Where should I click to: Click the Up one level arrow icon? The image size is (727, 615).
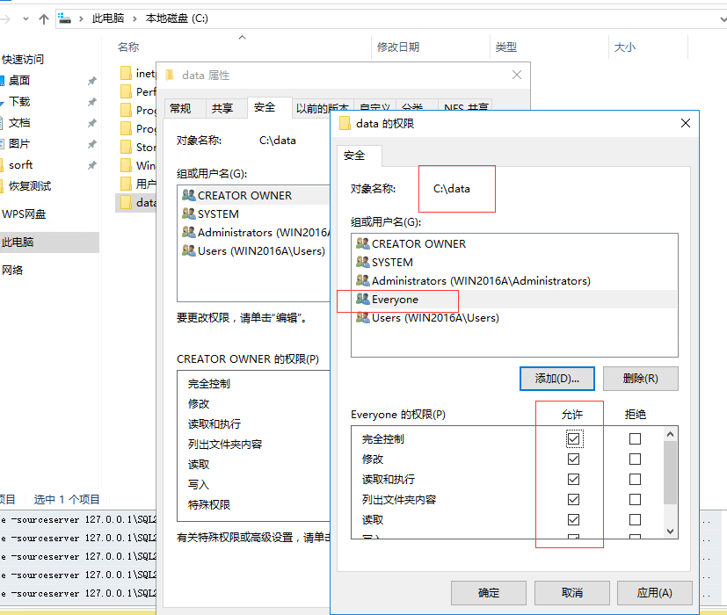44,19
